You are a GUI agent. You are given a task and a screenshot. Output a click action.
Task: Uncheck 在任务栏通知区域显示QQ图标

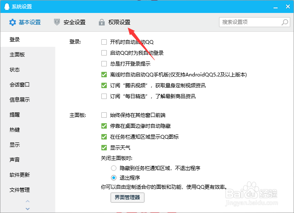[104, 137]
